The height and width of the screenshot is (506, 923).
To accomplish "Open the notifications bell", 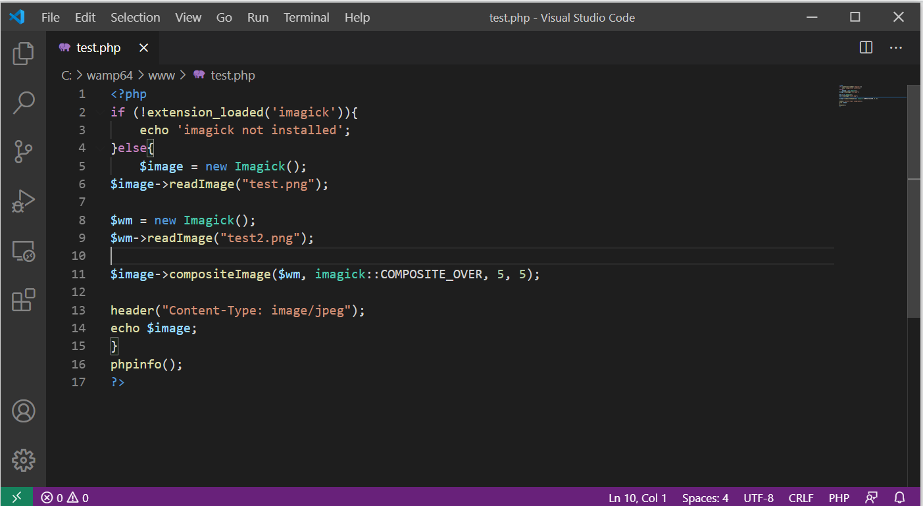I will [x=900, y=497].
